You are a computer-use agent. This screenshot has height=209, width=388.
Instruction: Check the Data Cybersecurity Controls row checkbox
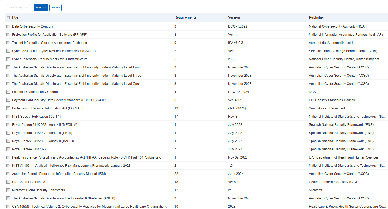pyautogui.click(x=8, y=26)
